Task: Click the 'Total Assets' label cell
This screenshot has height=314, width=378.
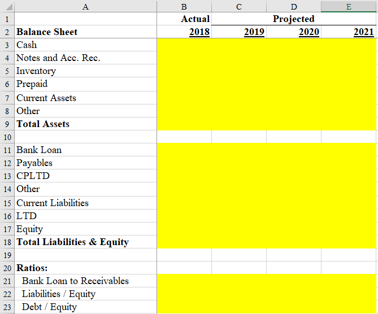Action: 85,124
